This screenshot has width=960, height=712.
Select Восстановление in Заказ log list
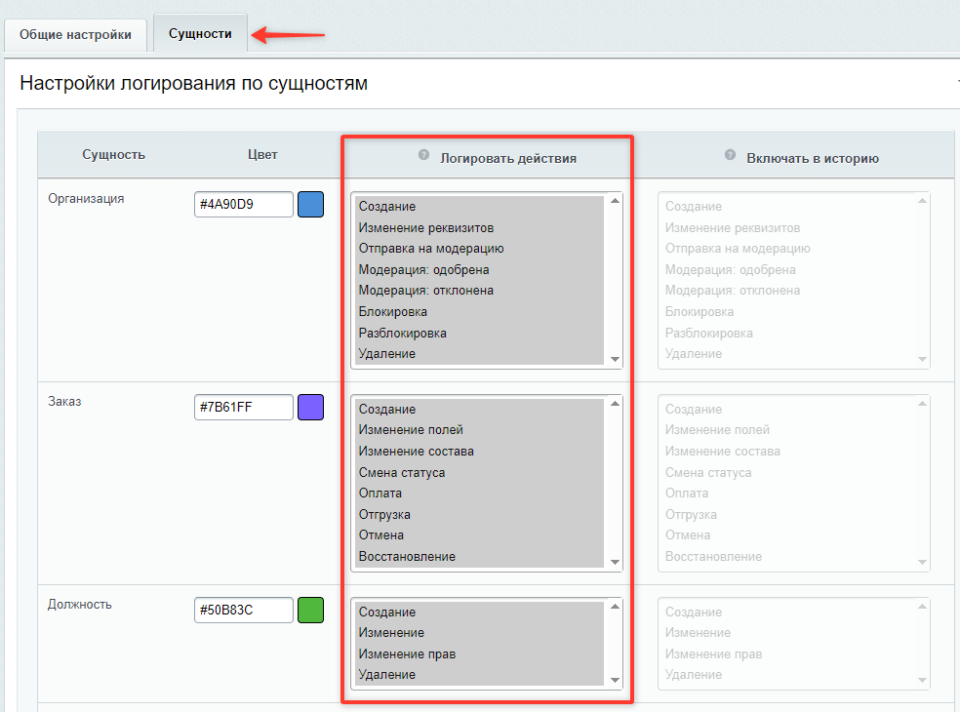coord(479,557)
